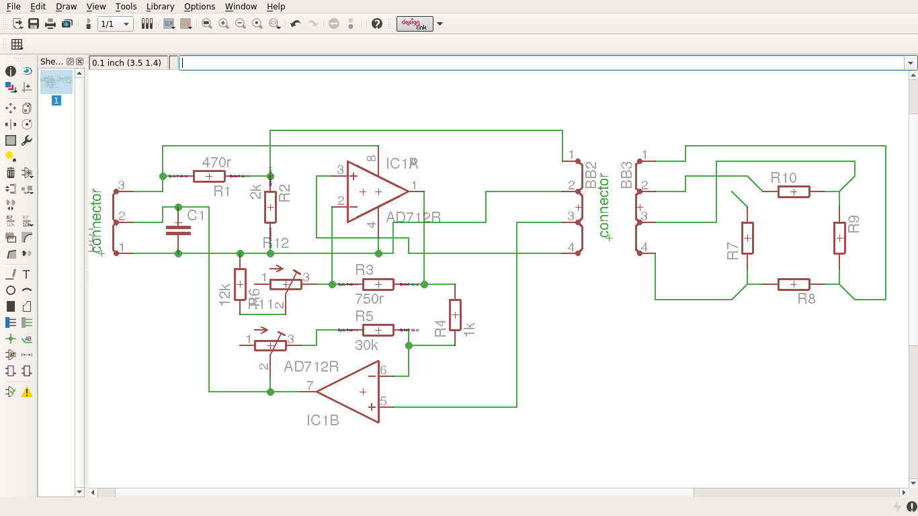
Task: Click the zoom out icon
Action: point(241,24)
